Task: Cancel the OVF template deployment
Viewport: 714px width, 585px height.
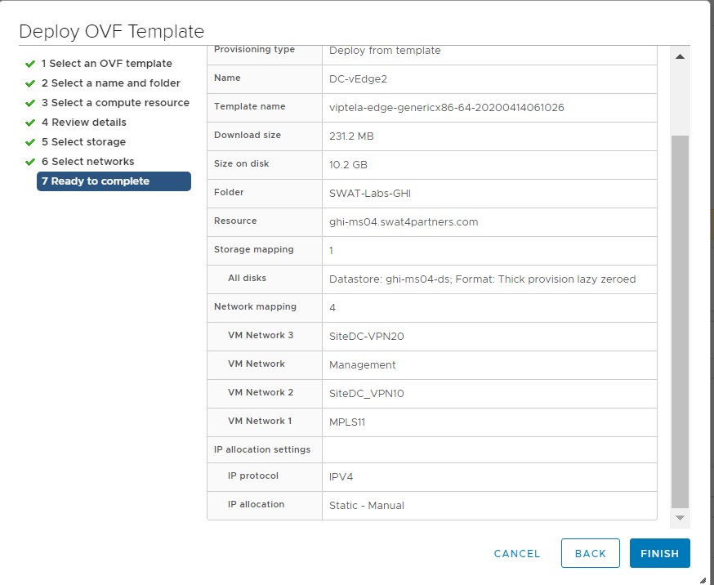Action: [x=517, y=553]
